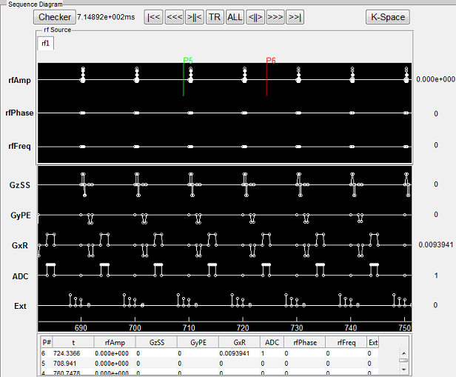
Task: Click the 690 tick on time axis
Action: click(81, 328)
